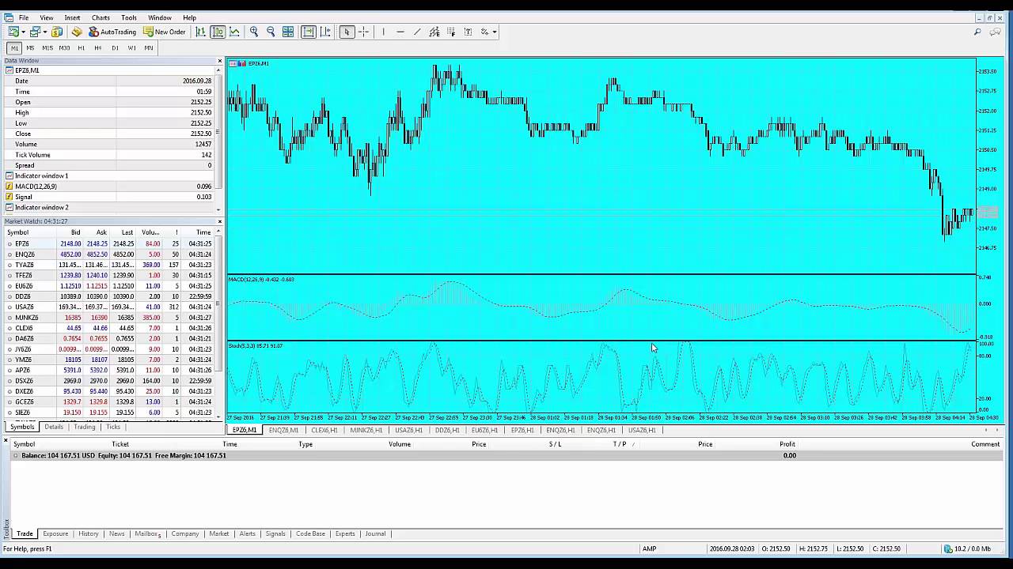1013x569 pixels.
Task: Click the profiles icon
Action: click(35, 32)
